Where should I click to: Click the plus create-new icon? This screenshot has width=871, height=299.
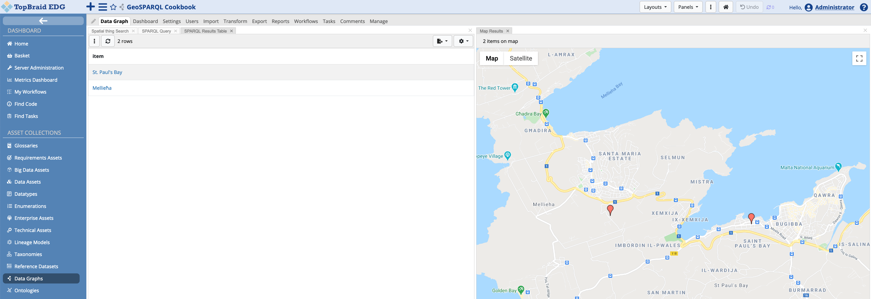tap(90, 7)
